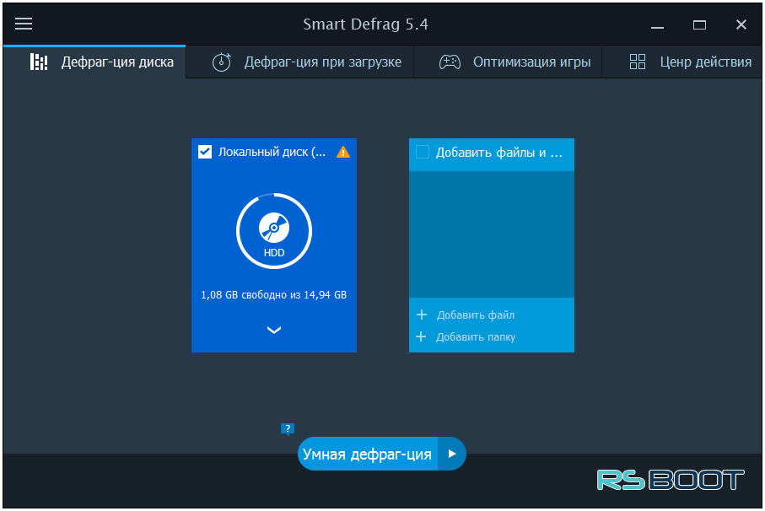
Task: Click the disk defrag bars icon
Action: pos(39,62)
